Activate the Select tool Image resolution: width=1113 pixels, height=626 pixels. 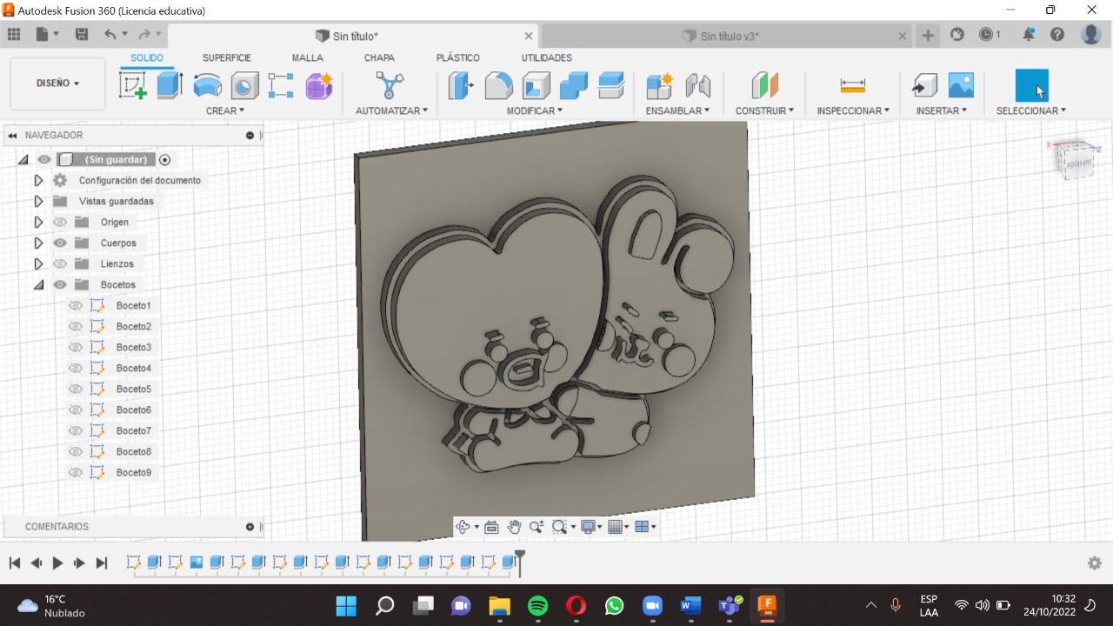click(1032, 85)
